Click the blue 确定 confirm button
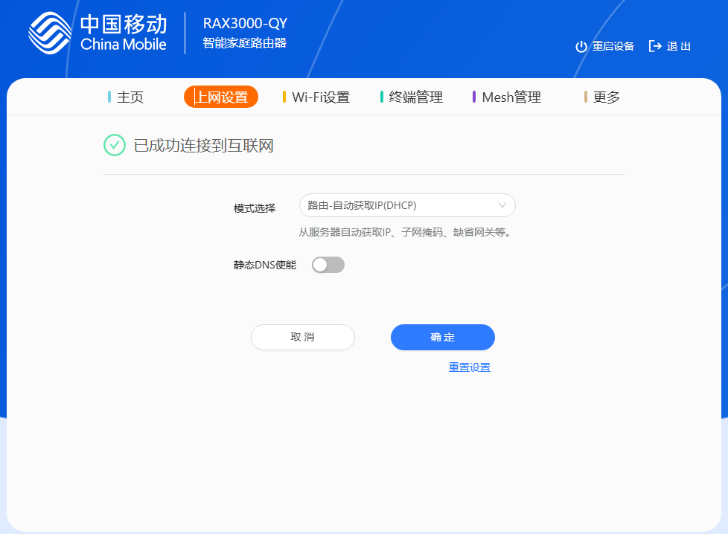This screenshot has width=728, height=534. (442, 337)
